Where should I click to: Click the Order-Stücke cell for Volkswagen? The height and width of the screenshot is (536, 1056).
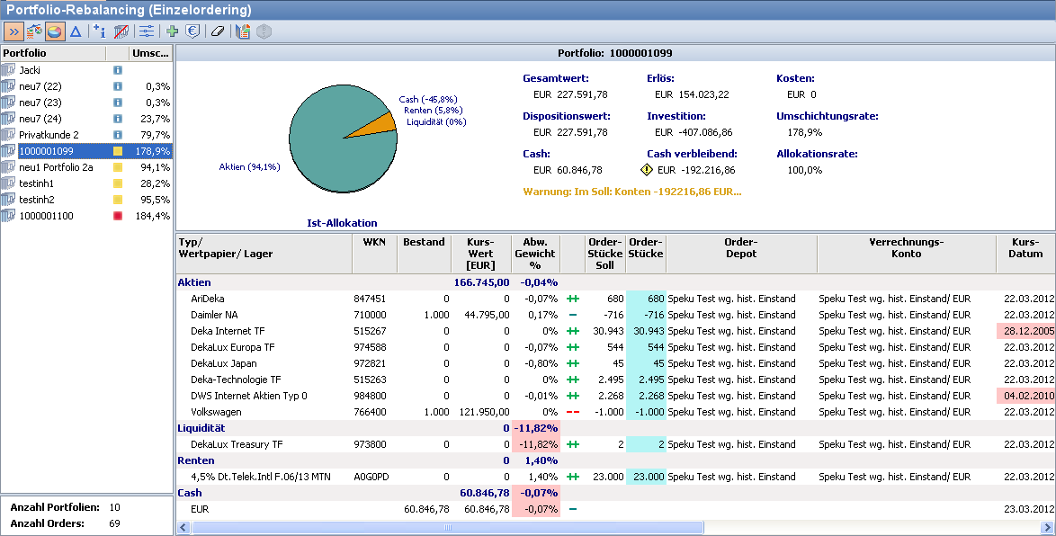point(646,412)
